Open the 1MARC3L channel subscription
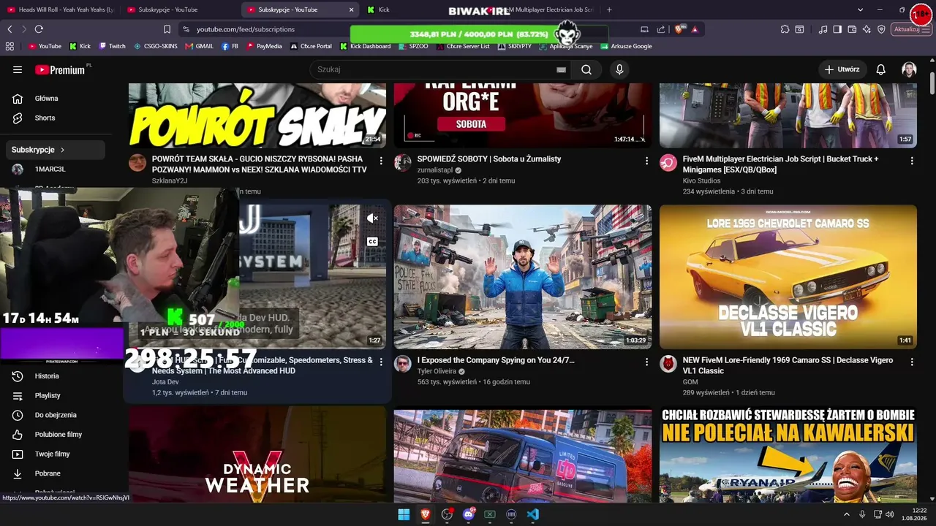 57,169
